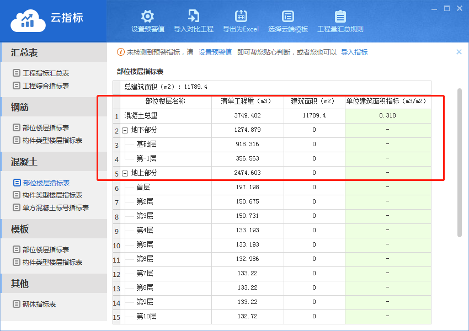Viewport: 469px width, 331px height.
Task: Open 工程指标汇总表 in sidebar
Action: point(46,73)
